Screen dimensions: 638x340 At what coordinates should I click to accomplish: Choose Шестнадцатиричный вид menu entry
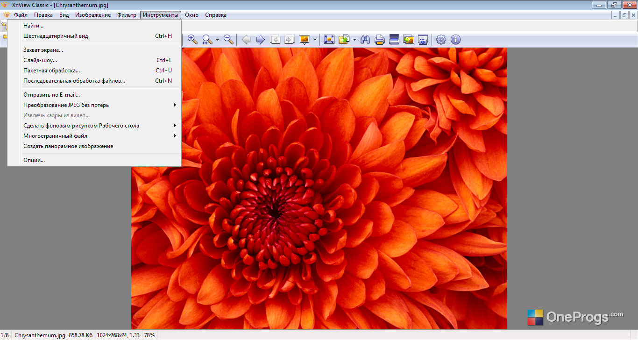[94, 36]
